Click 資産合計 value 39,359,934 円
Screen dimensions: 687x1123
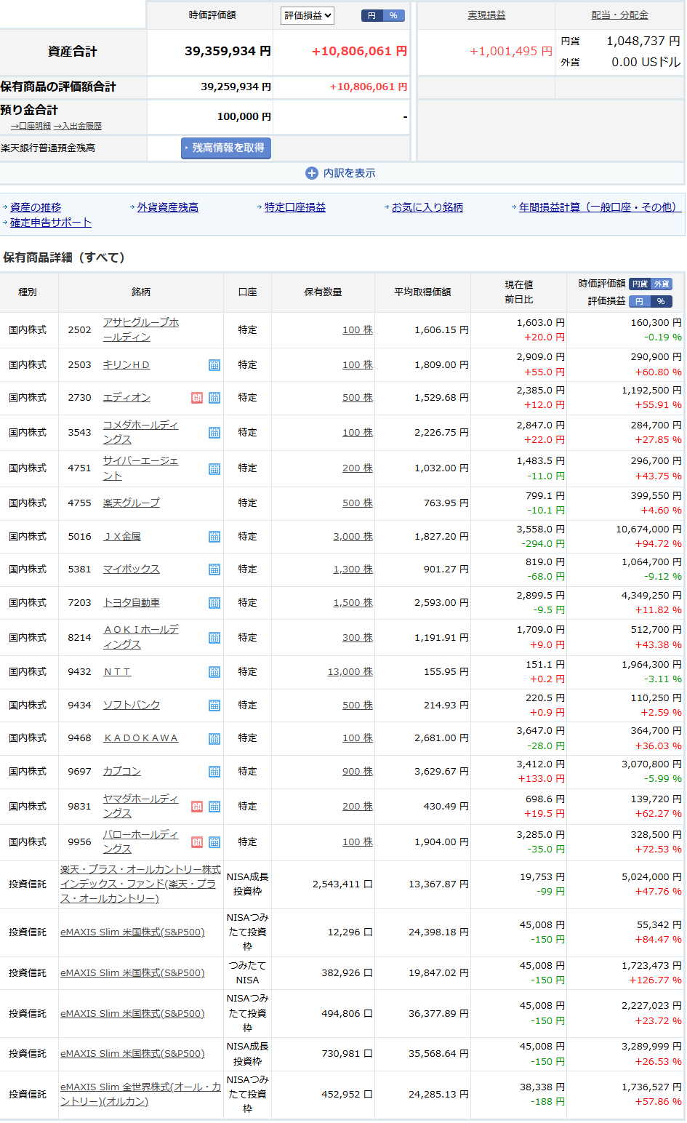point(228,52)
